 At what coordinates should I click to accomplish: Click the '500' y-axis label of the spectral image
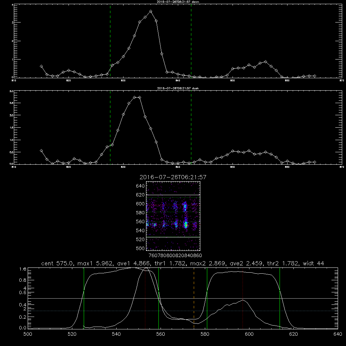point(140,248)
